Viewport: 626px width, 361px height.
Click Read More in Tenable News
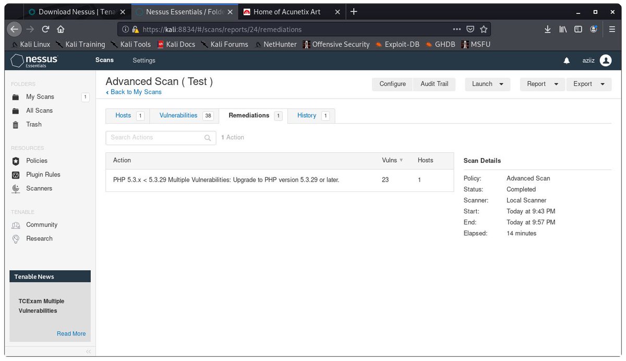(x=71, y=334)
